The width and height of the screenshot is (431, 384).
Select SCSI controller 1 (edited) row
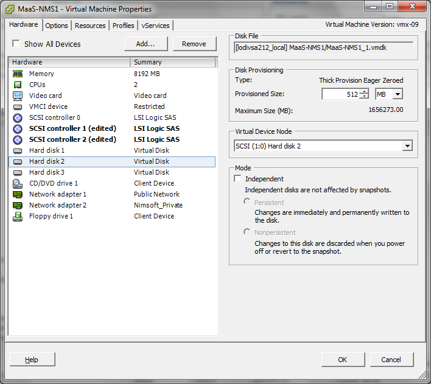pyautogui.click(x=112, y=128)
